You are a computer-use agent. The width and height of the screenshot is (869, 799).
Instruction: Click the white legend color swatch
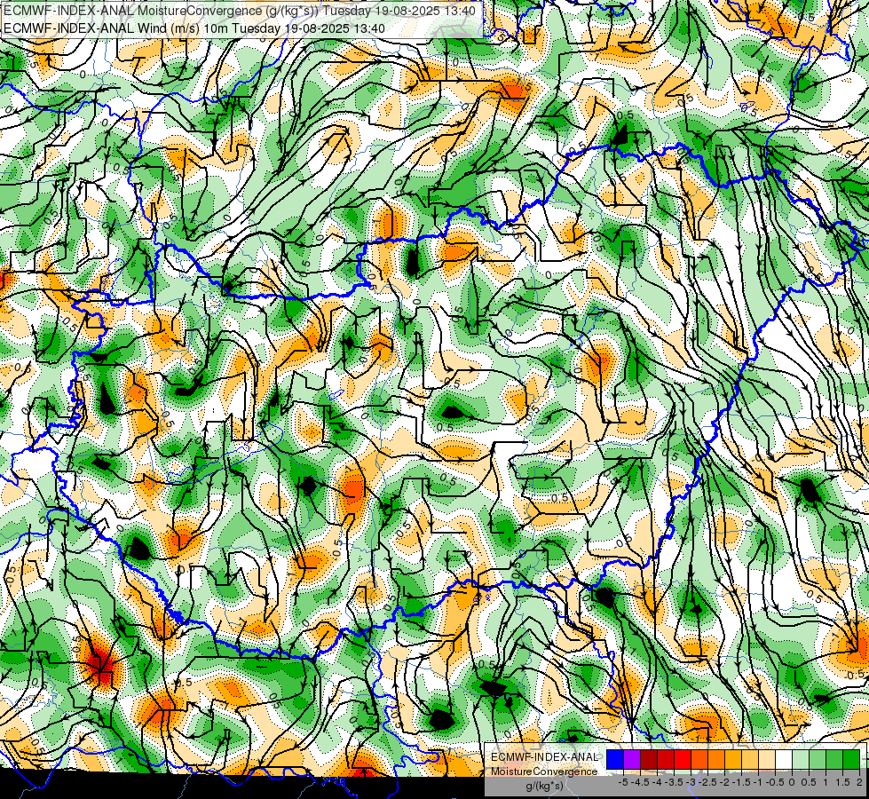coord(784,760)
